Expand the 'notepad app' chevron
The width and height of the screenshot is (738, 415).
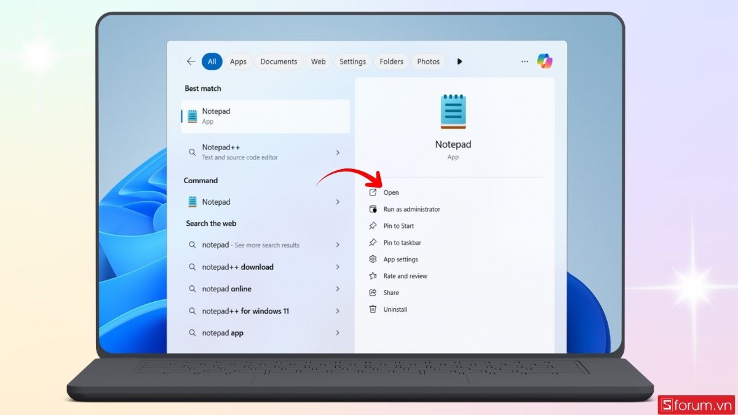click(338, 333)
